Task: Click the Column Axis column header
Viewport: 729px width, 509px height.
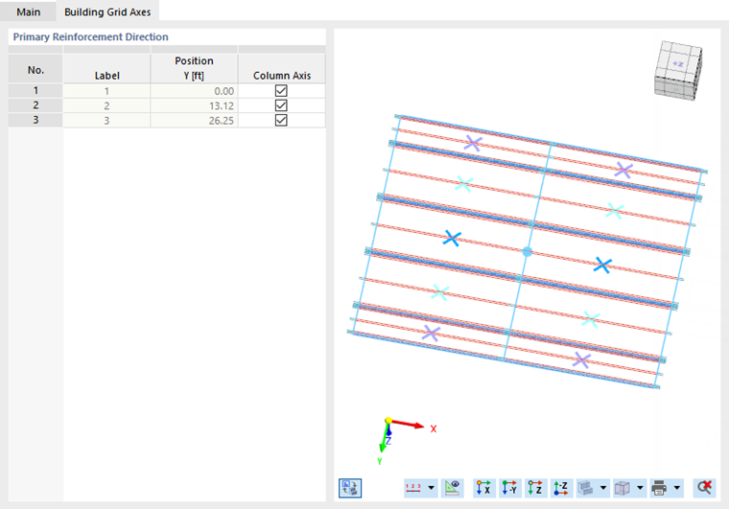Action: pos(282,68)
